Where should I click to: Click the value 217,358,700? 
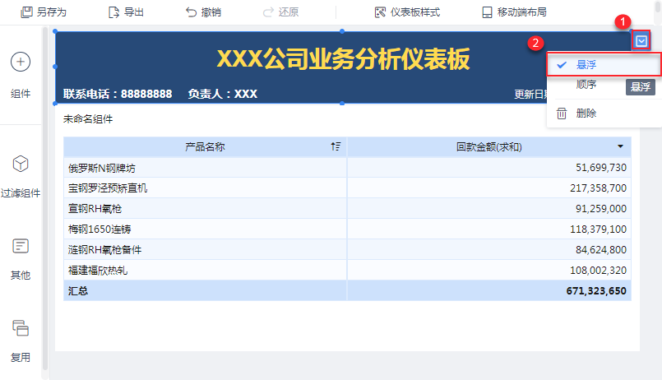pos(598,188)
